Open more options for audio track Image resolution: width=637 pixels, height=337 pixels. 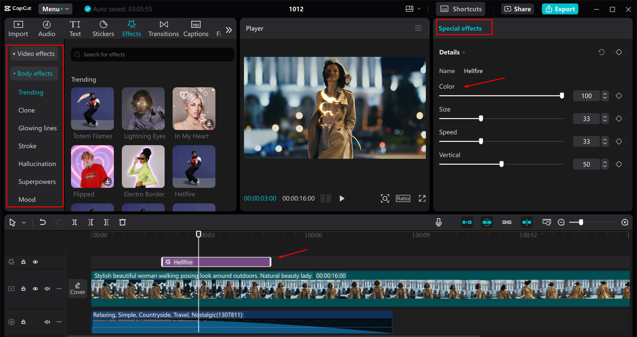tap(59, 322)
